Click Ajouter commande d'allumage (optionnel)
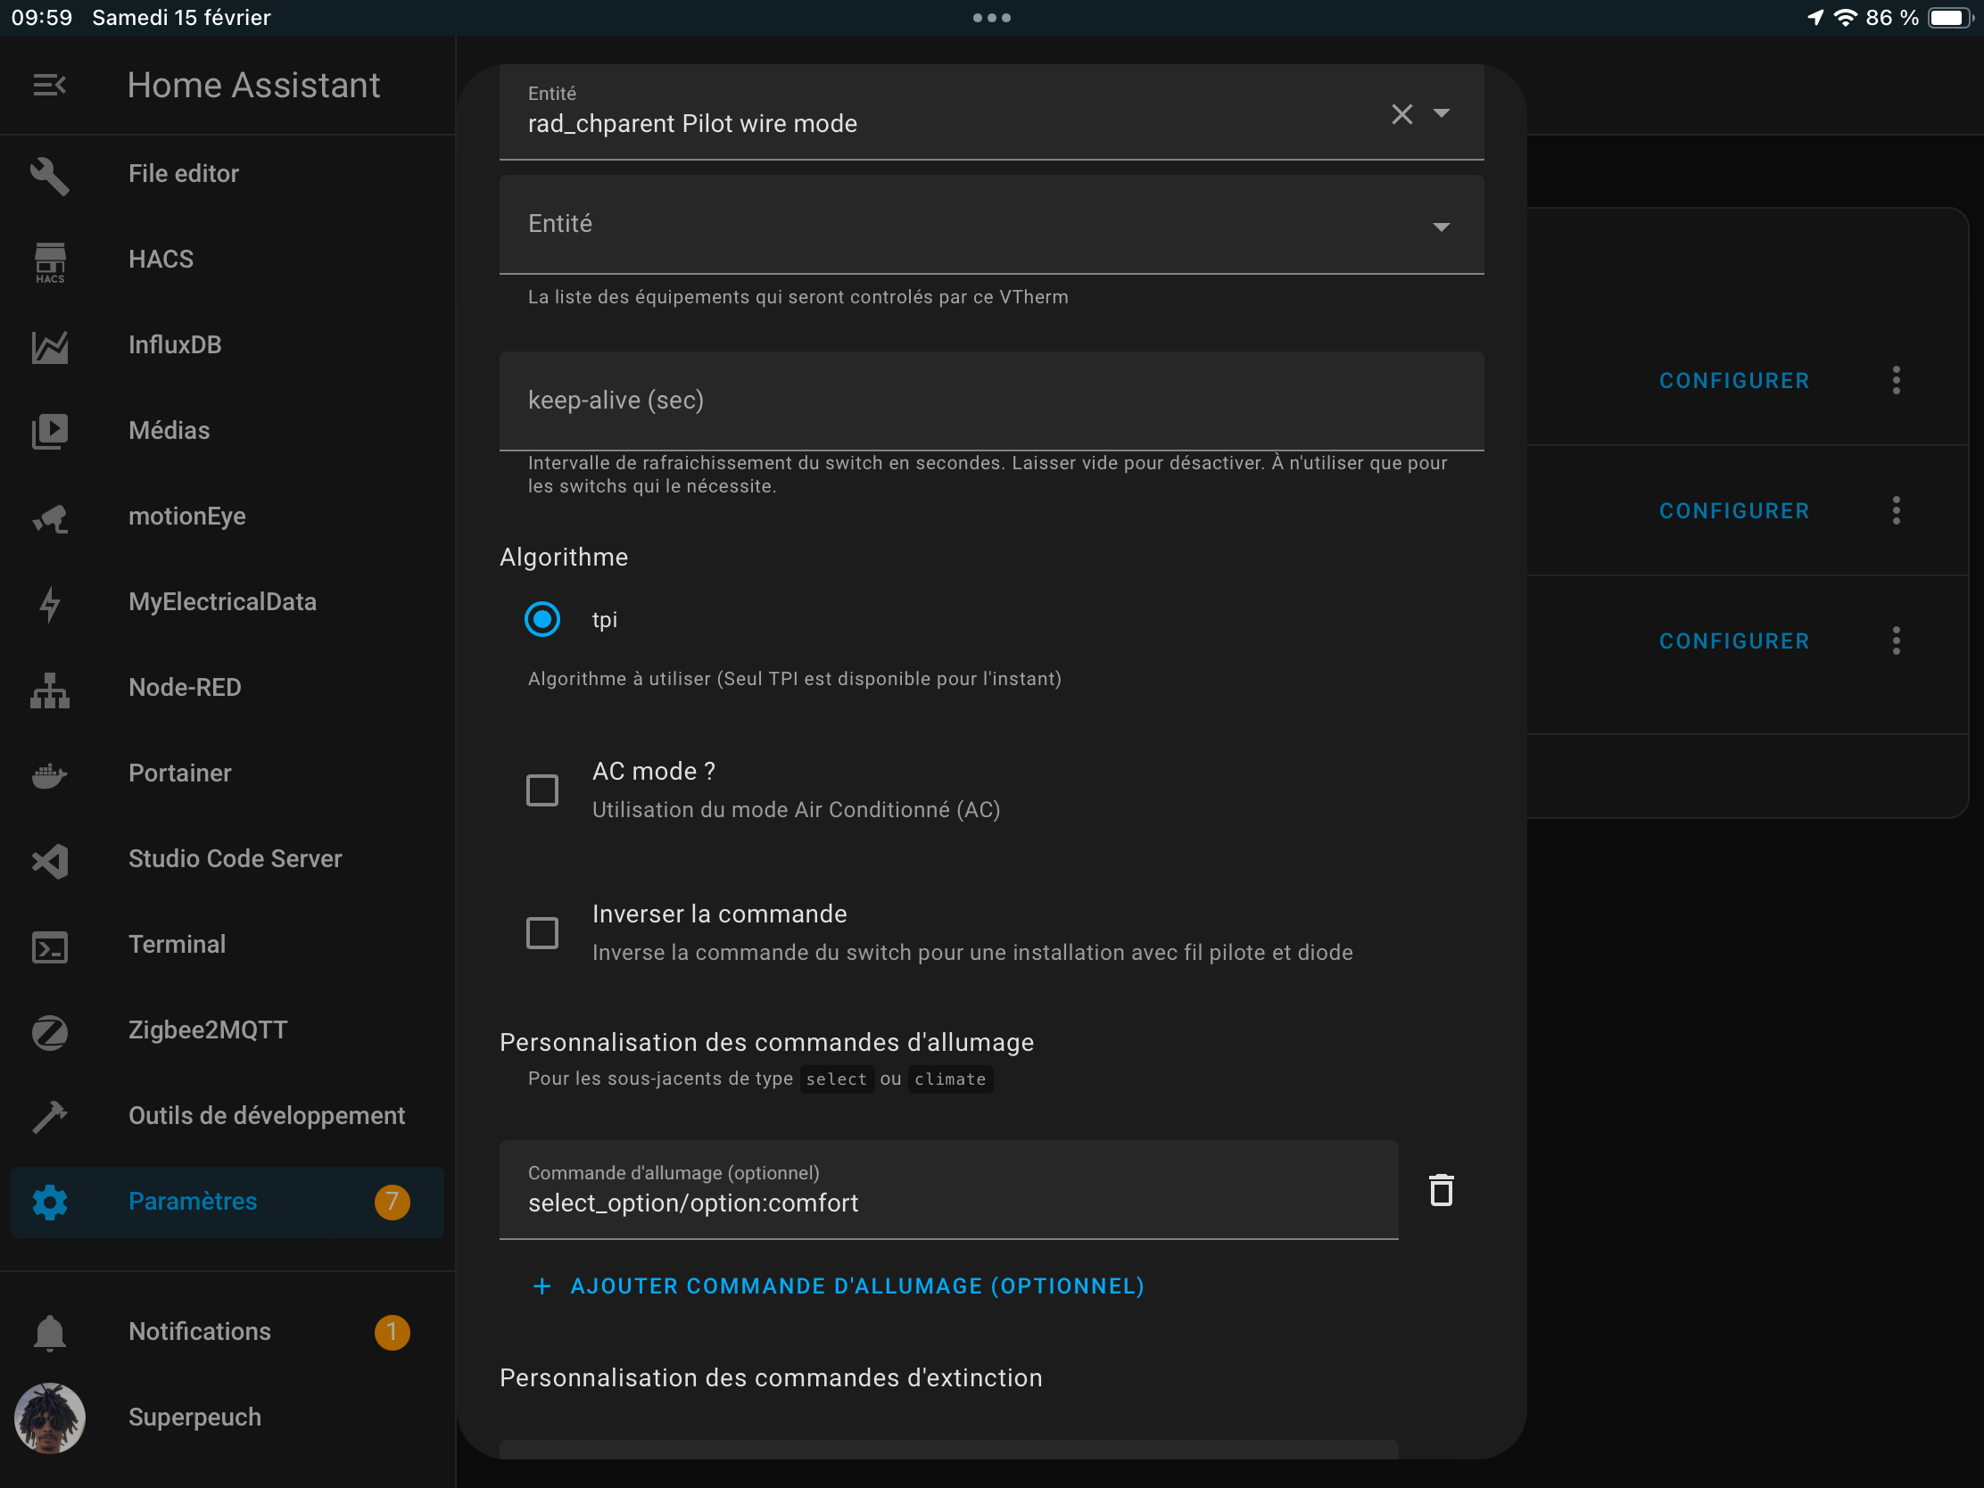 tap(838, 1286)
